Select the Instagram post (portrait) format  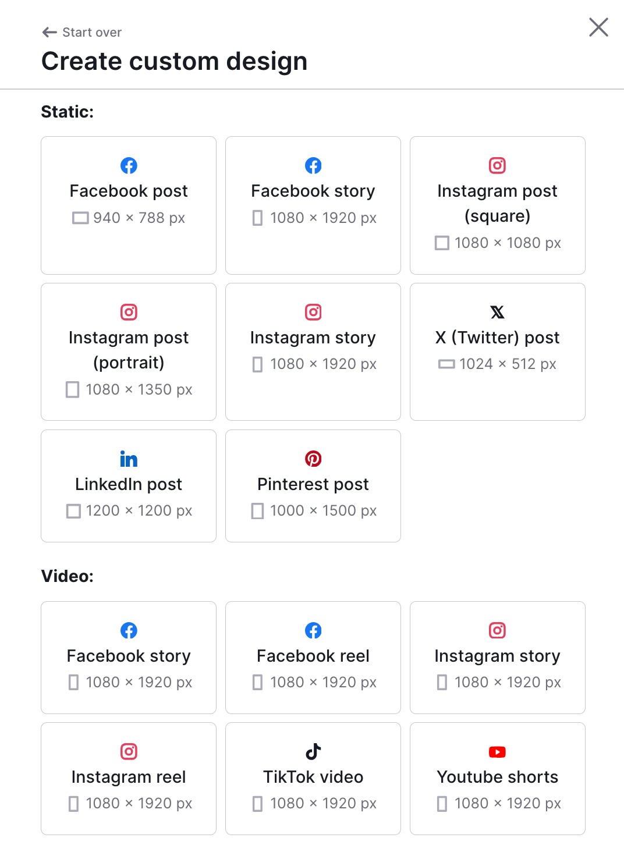pyautogui.click(x=129, y=352)
